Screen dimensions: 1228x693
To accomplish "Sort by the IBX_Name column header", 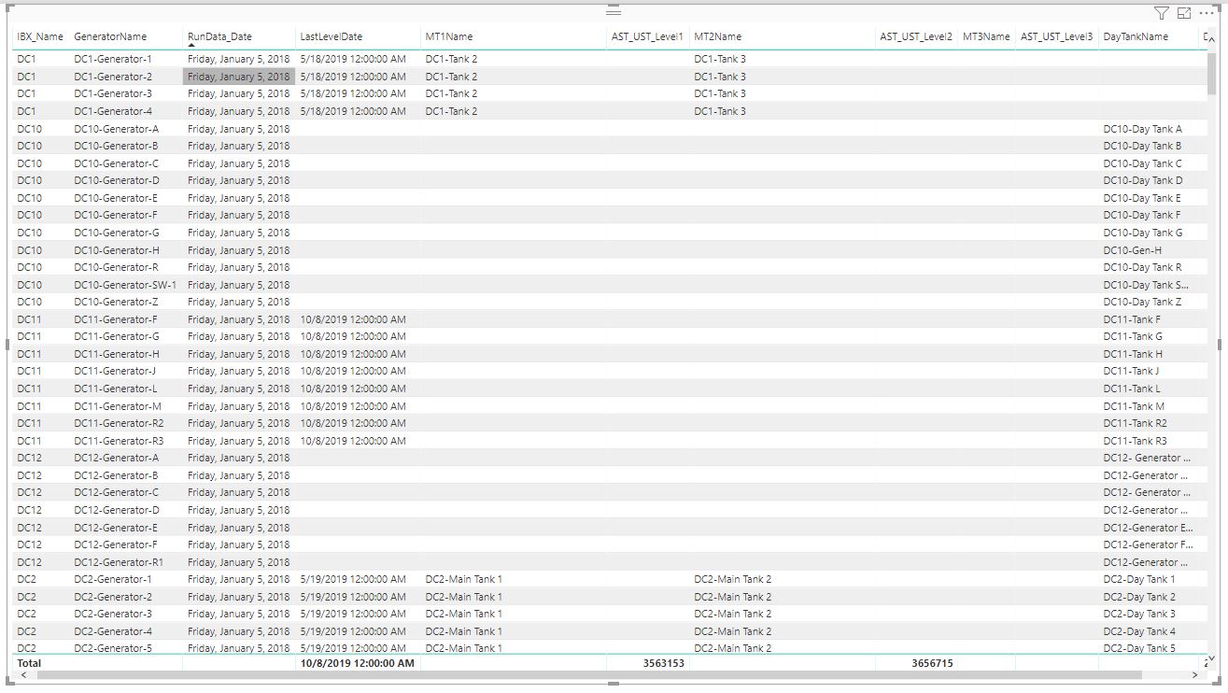I will tap(40, 36).
